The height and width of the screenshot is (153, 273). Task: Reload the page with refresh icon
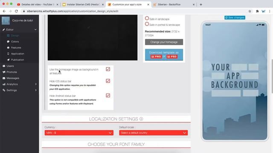[16, 11]
